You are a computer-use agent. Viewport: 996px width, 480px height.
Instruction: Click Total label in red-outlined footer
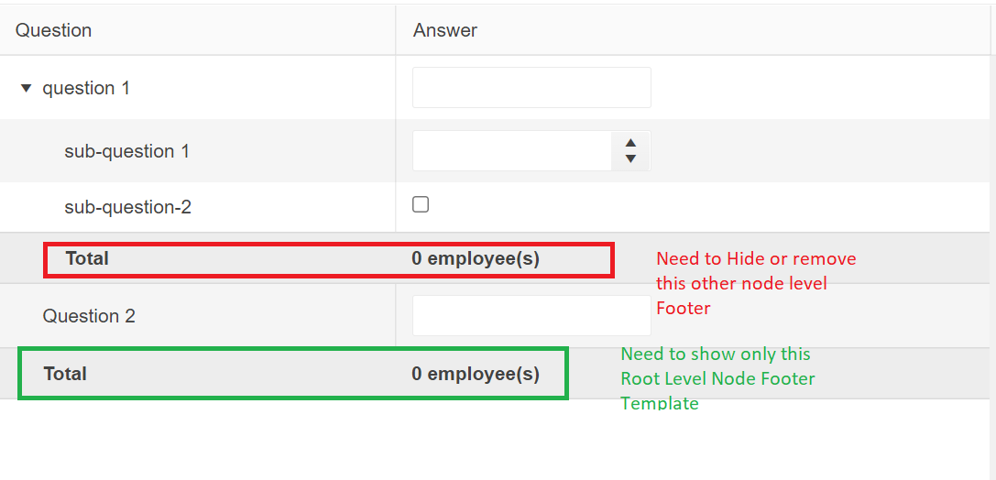87,258
